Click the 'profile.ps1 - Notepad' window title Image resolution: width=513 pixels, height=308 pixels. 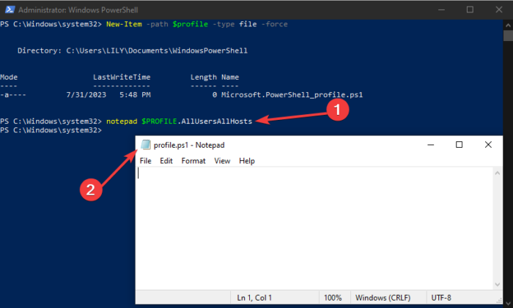click(189, 145)
